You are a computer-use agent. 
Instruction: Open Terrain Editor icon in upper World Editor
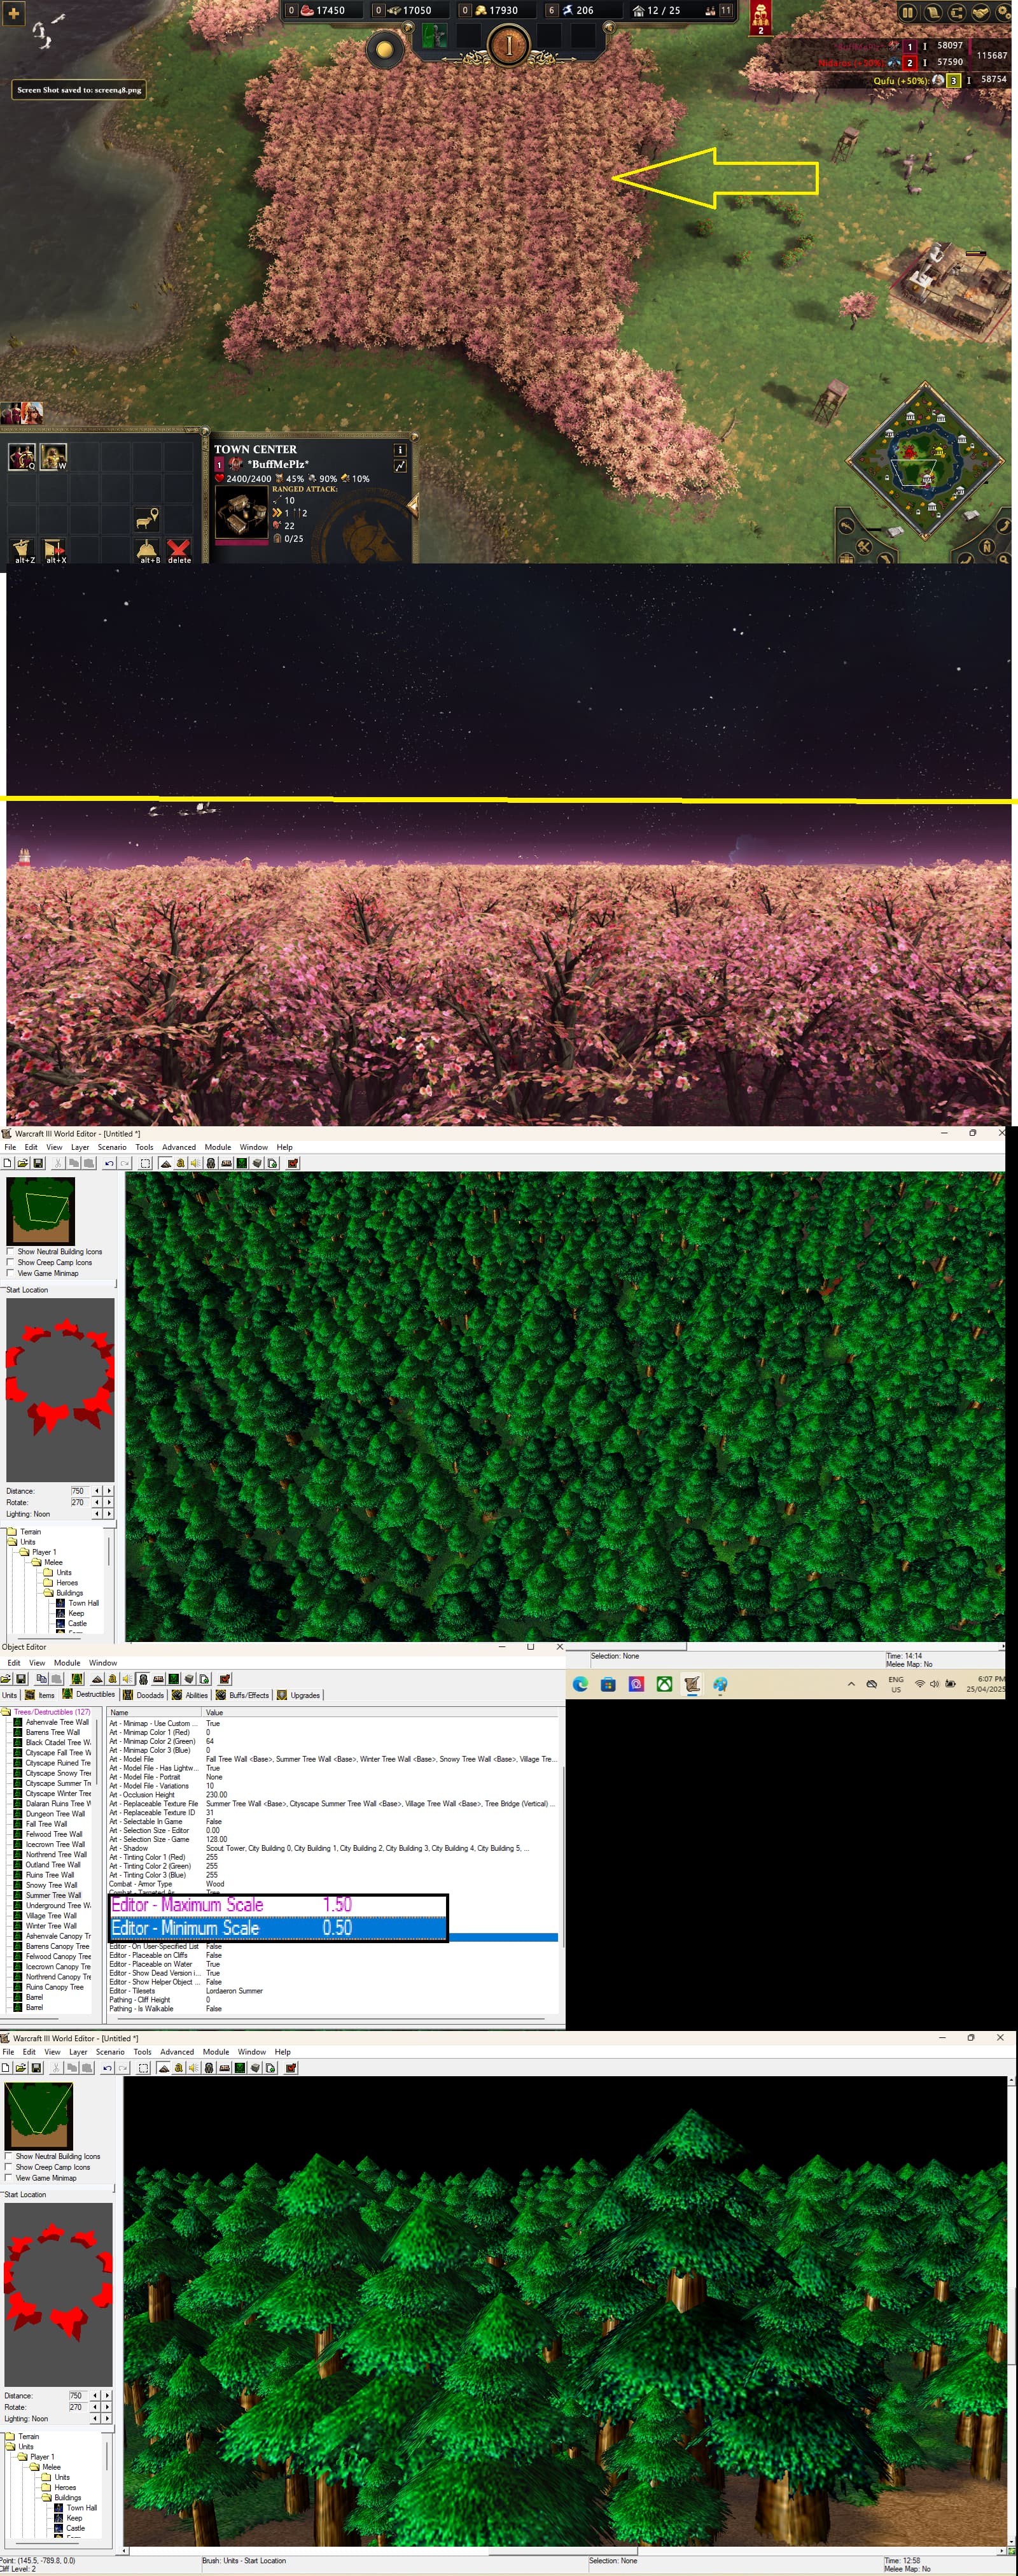[166, 1163]
